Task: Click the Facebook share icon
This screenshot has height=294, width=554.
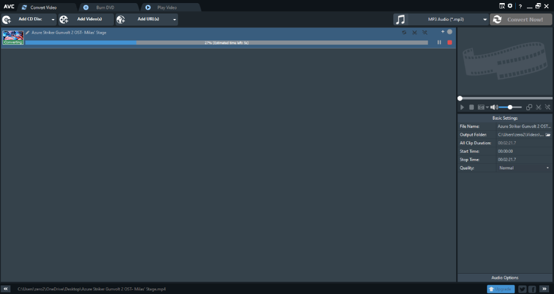Action: pos(532,289)
